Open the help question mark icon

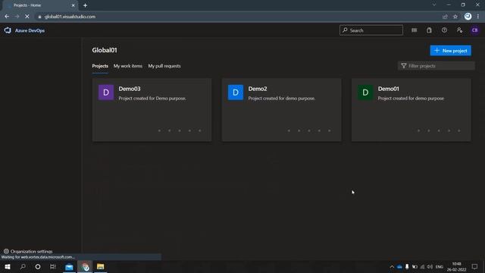point(444,30)
